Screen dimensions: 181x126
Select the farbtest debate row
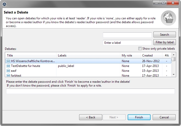tap(88, 75)
